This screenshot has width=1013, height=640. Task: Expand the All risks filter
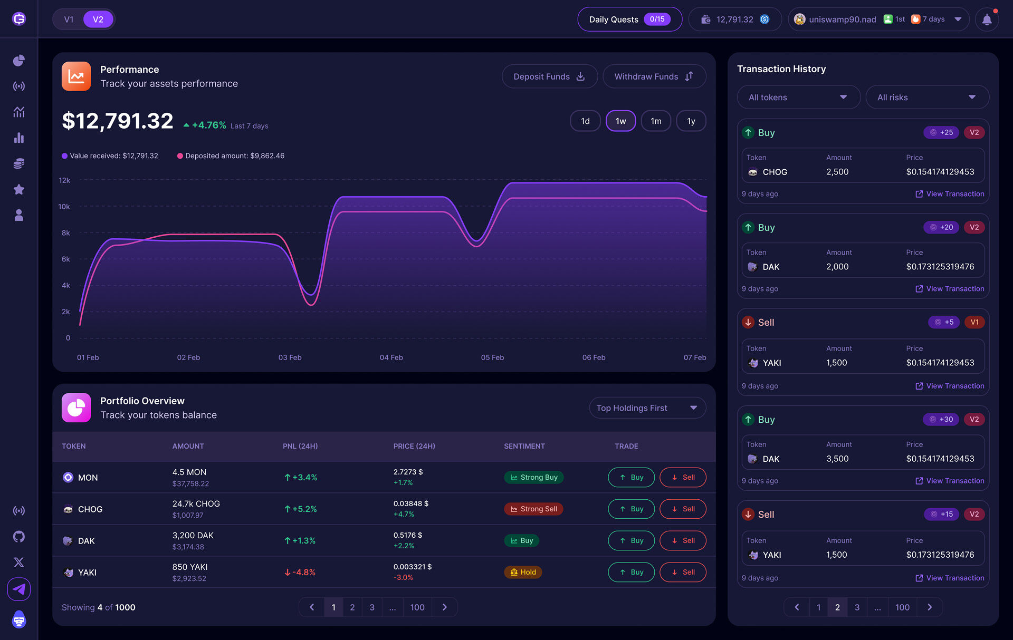click(927, 97)
